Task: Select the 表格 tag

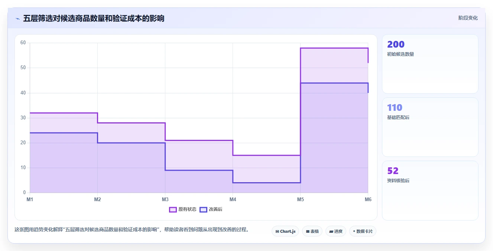Action: pyautogui.click(x=312, y=231)
